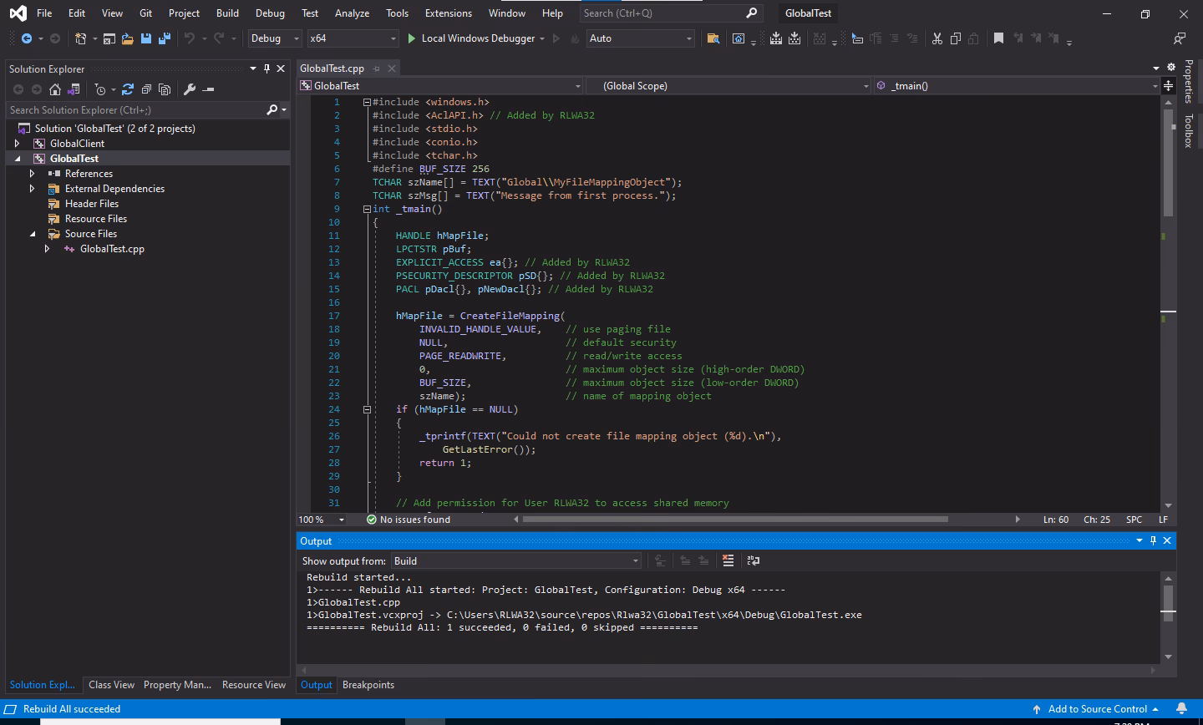Screen dimensions: 1203x725
Task: Click the Open File folder icon
Action: tap(127, 38)
